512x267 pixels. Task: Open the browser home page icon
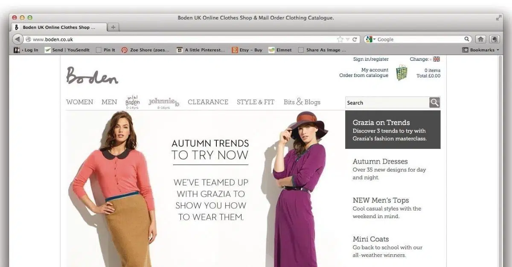pos(481,39)
